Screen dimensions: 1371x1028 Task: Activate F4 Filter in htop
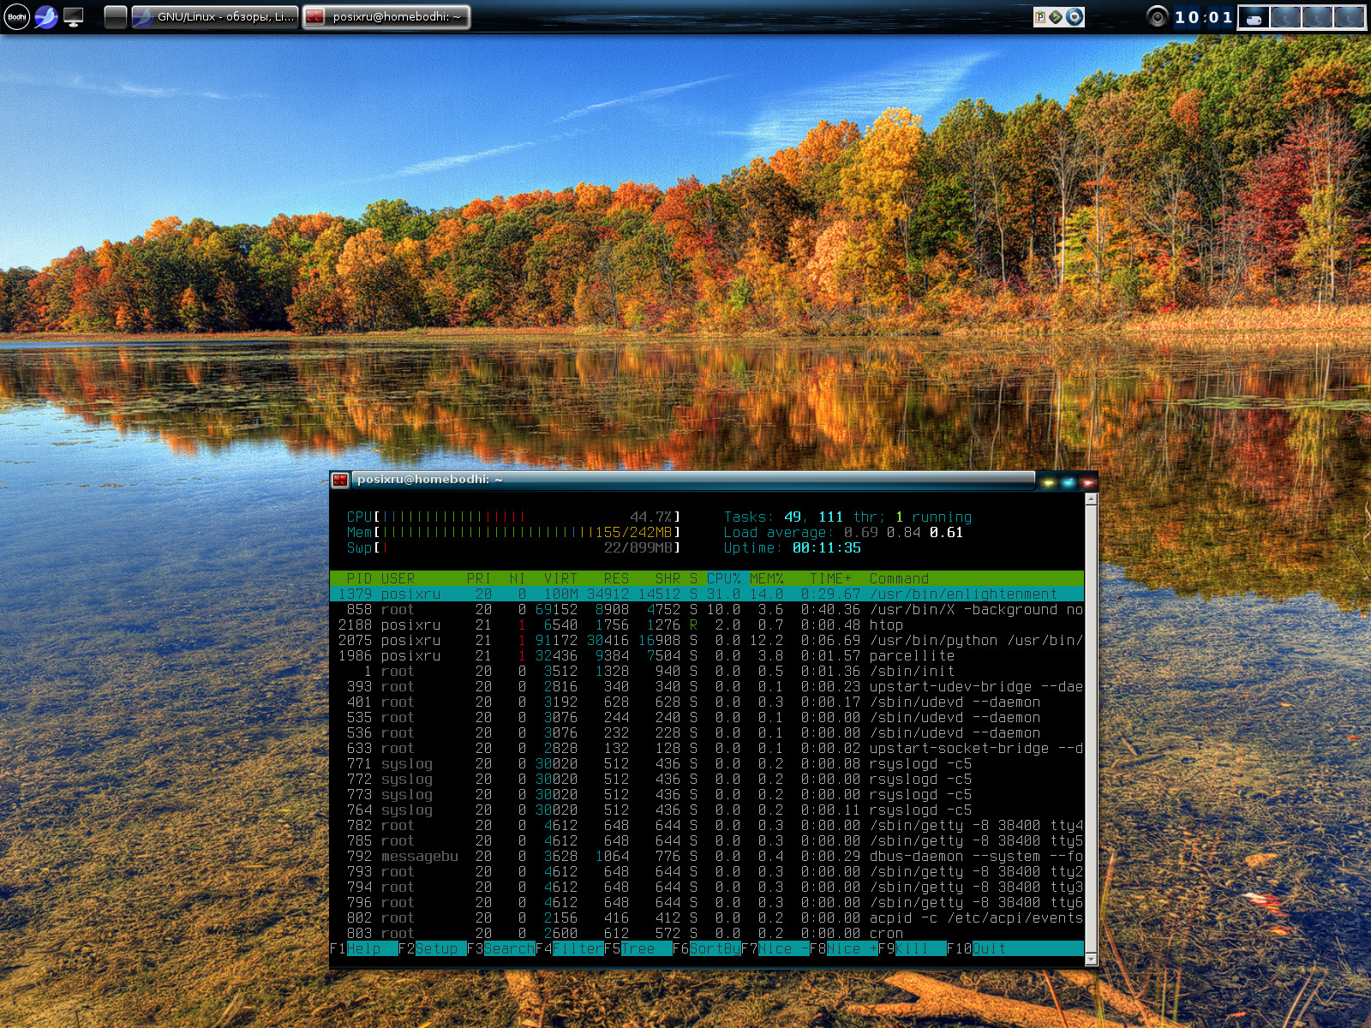point(570,948)
